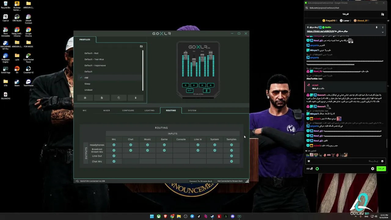Open Crosshair V2 desktop shortcut
Screen dimensions: 391x220
(28, 70)
